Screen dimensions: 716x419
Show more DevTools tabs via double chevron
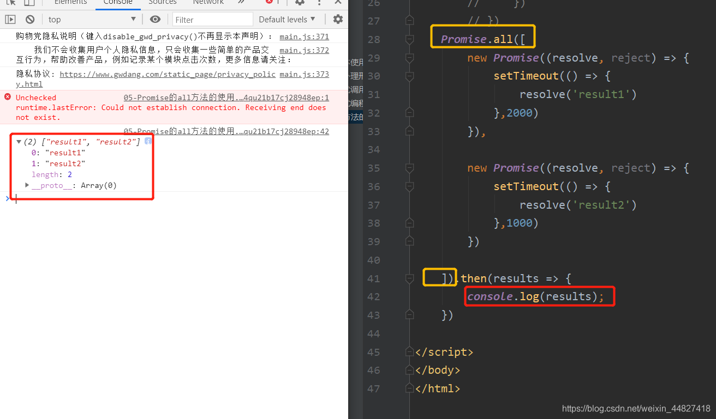coord(241,2)
